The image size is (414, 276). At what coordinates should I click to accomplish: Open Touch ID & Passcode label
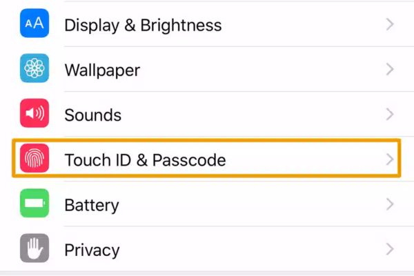click(x=145, y=160)
